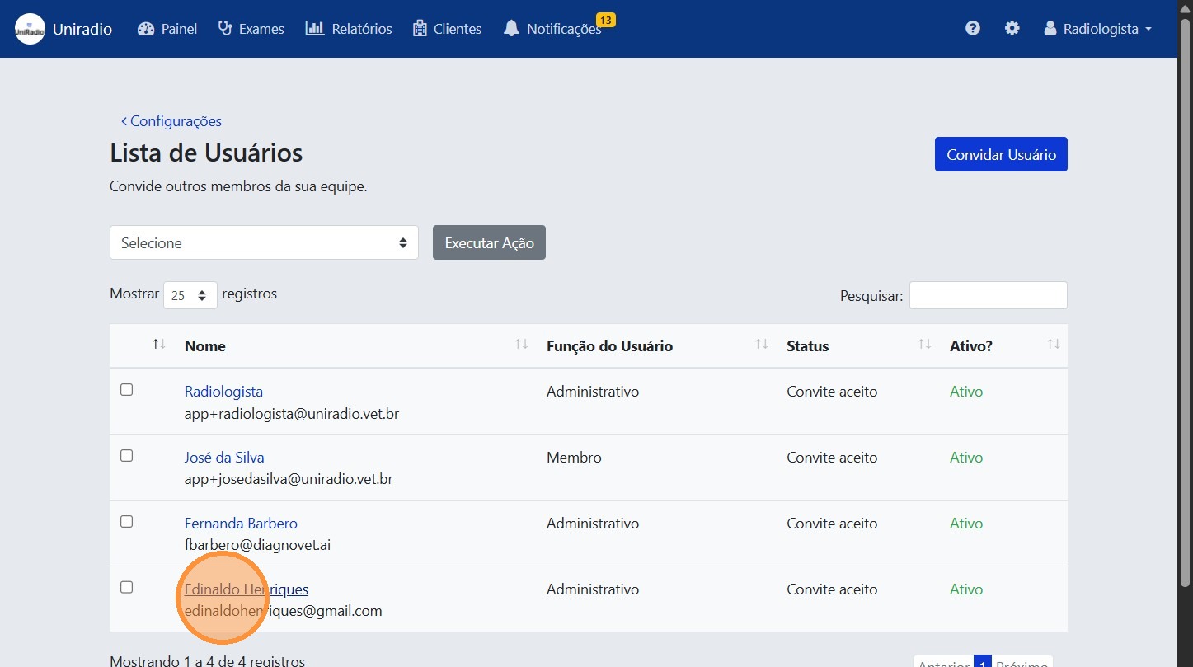
Task: Change the 25 registros per page dropdown
Action: tap(190, 295)
